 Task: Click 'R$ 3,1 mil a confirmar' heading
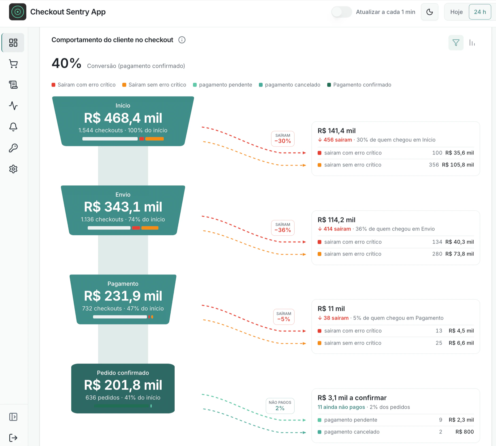coord(352,398)
